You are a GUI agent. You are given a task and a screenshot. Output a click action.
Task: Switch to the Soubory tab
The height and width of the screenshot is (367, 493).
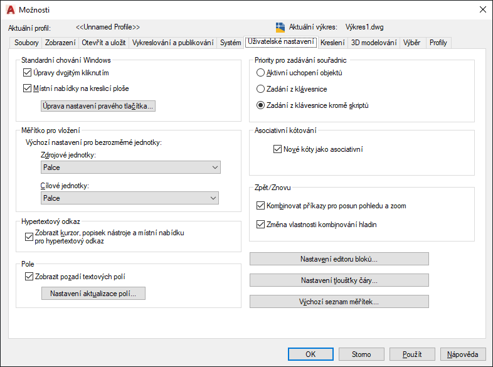(23, 43)
